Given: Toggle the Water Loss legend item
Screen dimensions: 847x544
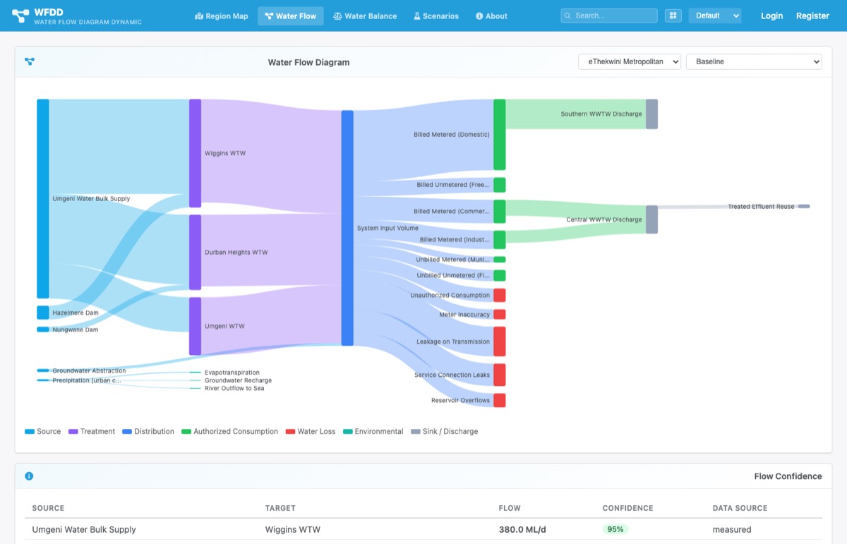Looking at the screenshot, I should tap(310, 432).
